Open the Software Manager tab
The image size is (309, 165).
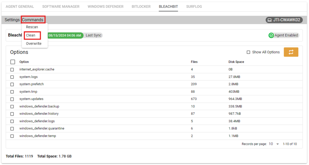(61, 7)
